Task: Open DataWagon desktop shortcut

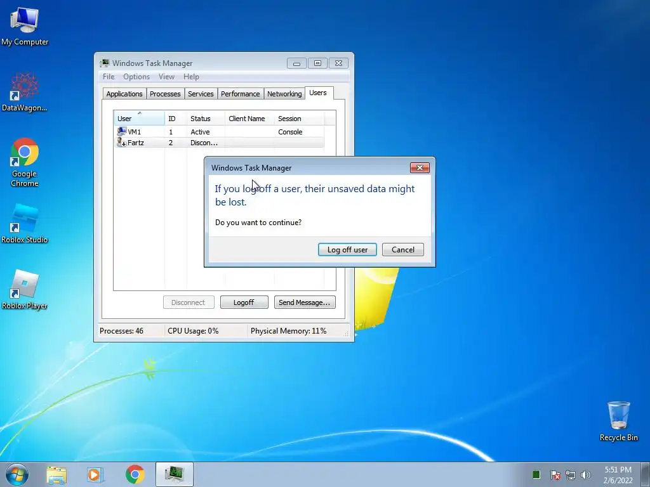Action: 25,92
